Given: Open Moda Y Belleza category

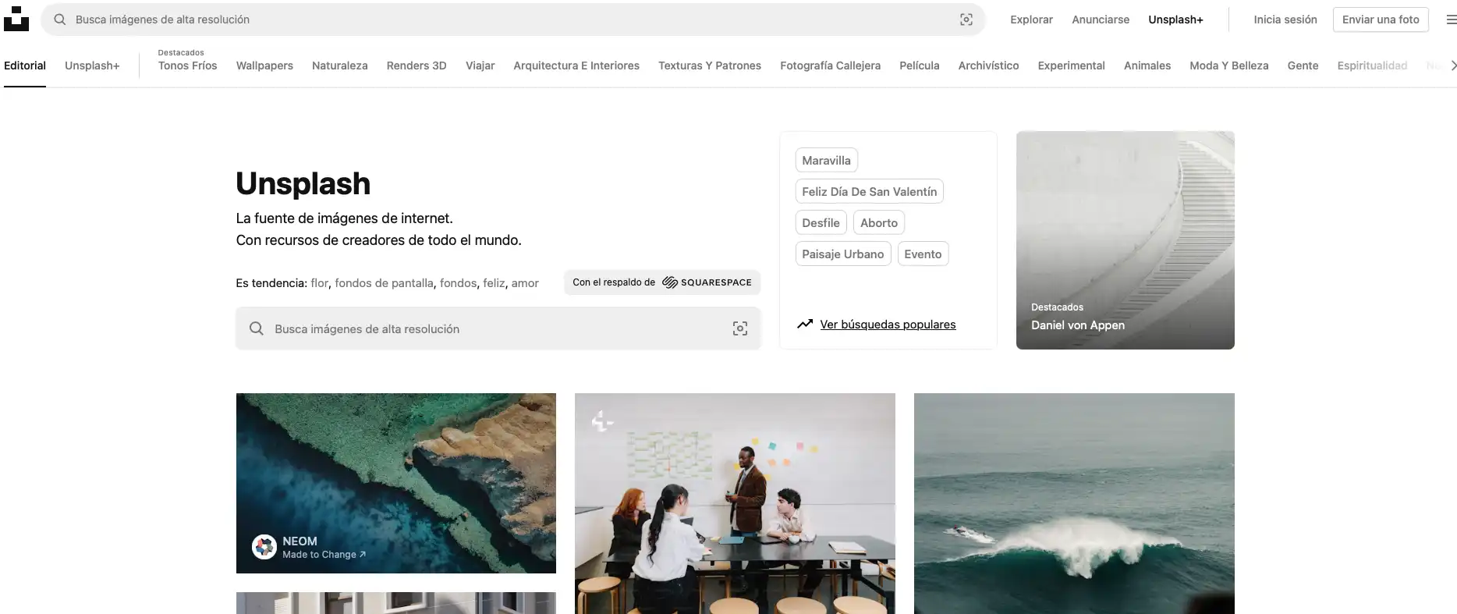Looking at the screenshot, I should pyautogui.click(x=1228, y=66).
